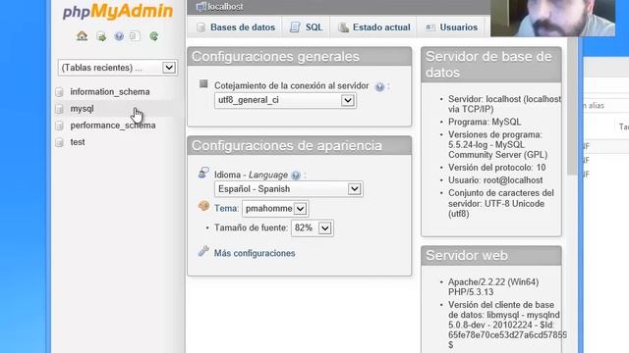Click the Configuraciones de apariencia header
This screenshot has width=629, height=353.
[x=299, y=146]
